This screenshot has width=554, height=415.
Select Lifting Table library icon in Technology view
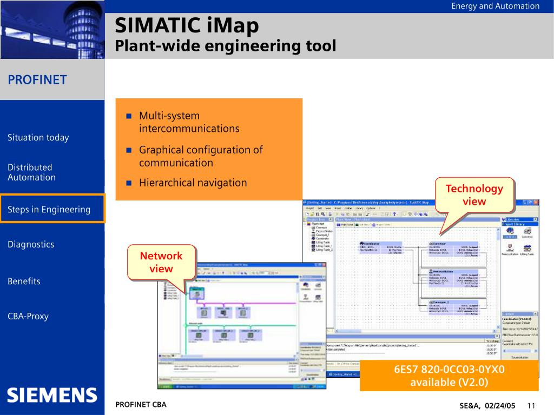pyautogui.click(x=527, y=250)
